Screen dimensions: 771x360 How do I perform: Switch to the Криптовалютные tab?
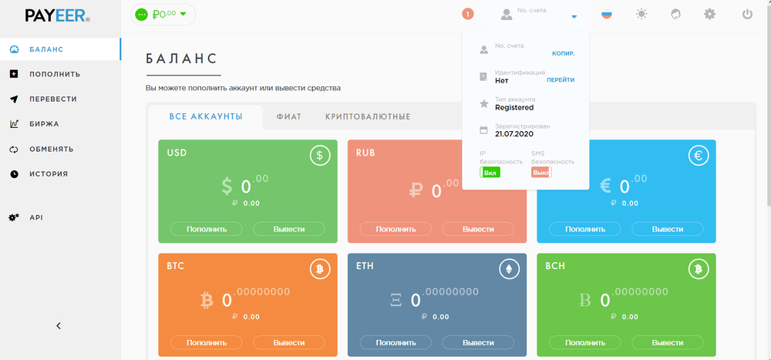pos(368,117)
